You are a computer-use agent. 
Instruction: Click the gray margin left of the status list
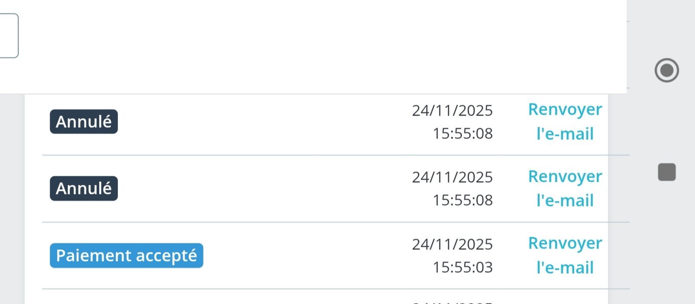tap(12, 199)
